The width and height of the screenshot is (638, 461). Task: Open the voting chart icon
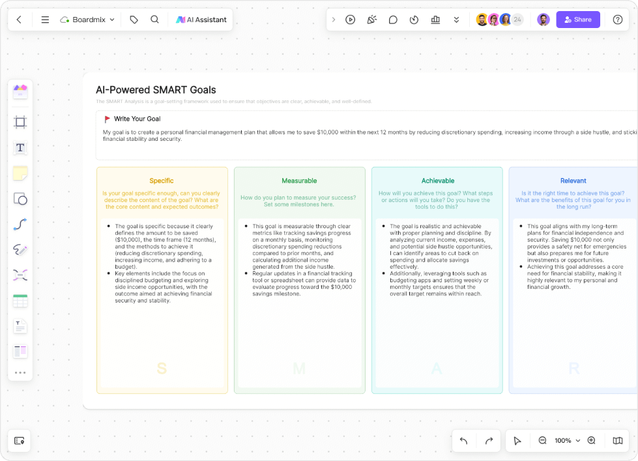click(435, 20)
